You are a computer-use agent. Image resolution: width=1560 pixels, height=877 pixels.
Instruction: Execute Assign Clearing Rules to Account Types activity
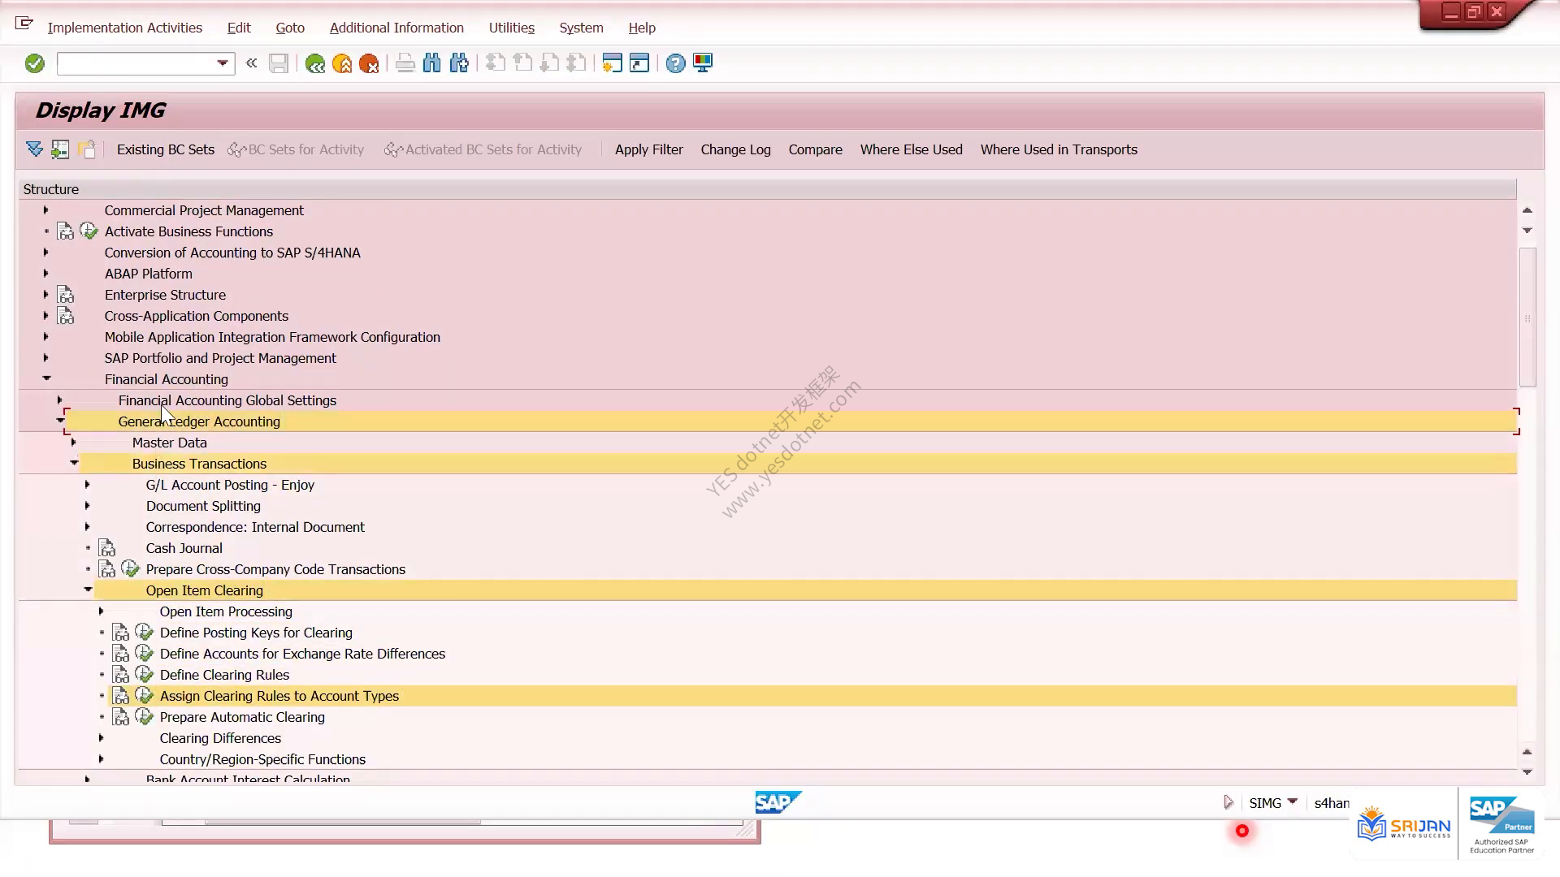click(x=145, y=696)
